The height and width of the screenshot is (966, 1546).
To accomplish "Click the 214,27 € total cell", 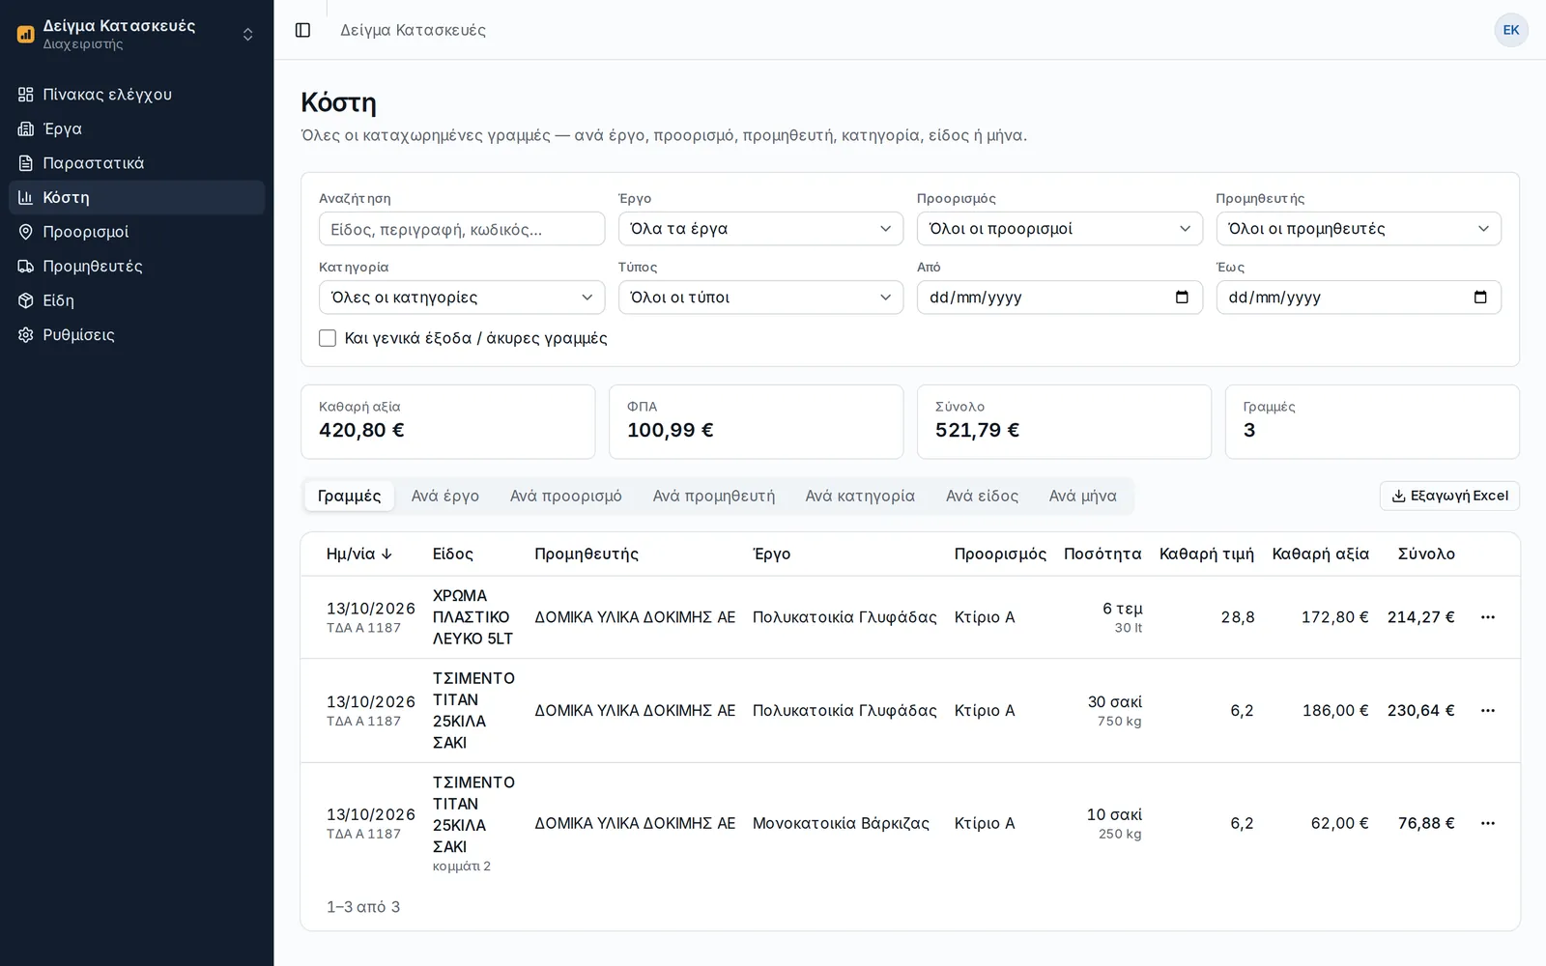I will (1420, 617).
